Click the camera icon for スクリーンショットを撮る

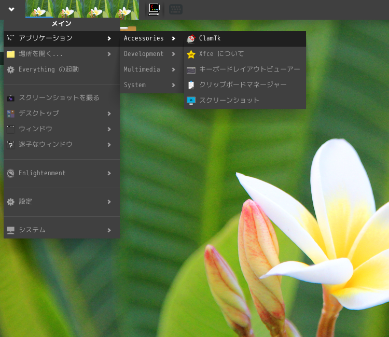10,98
